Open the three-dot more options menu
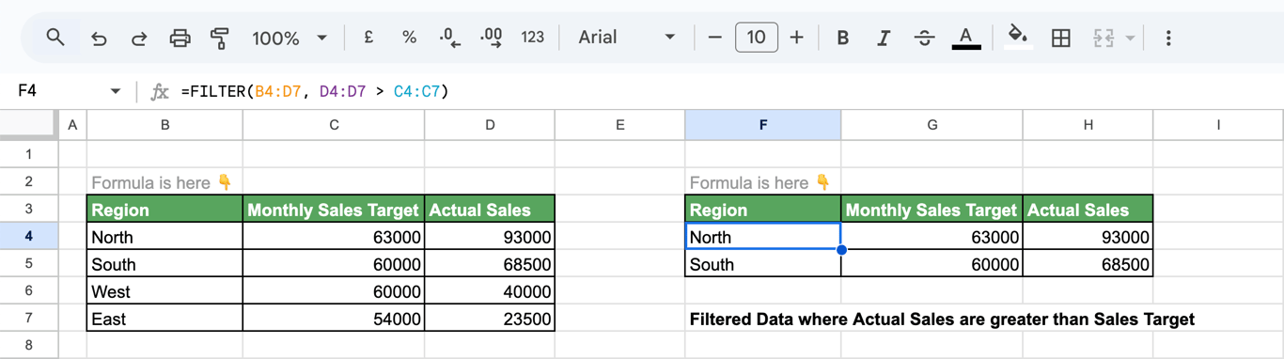The image size is (1284, 359). pyautogui.click(x=1168, y=38)
